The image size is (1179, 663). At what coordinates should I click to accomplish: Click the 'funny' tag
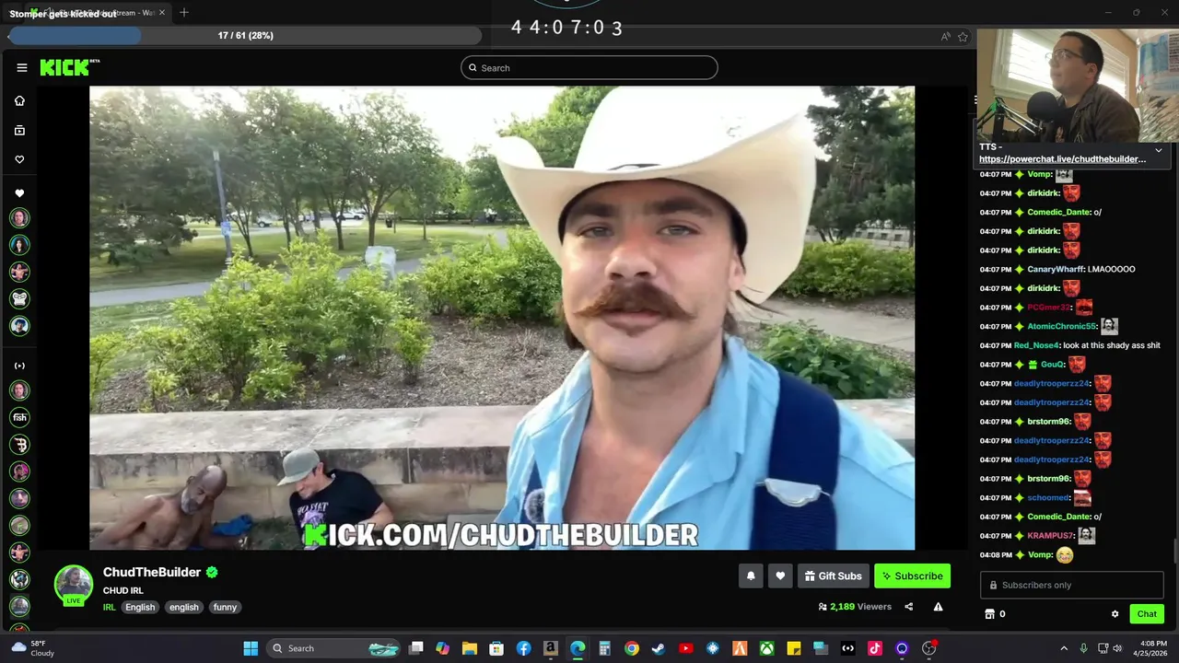226,607
